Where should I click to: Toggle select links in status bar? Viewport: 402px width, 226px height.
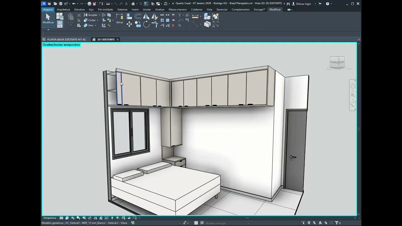click(x=303, y=223)
